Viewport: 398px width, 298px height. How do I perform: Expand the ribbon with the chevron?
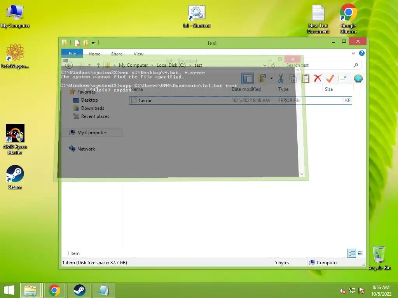tap(353, 53)
